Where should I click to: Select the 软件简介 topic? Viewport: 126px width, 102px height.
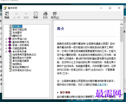pos(17,26)
